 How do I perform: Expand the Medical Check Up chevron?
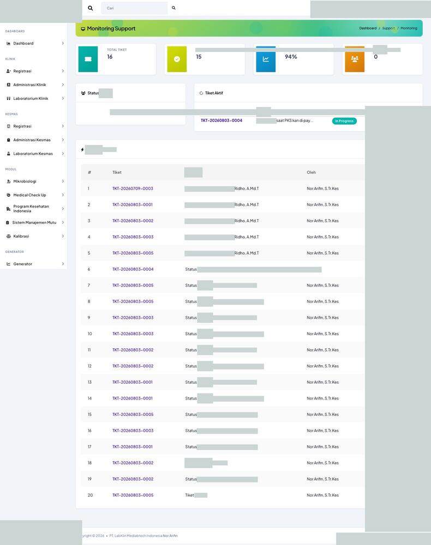click(x=63, y=195)
